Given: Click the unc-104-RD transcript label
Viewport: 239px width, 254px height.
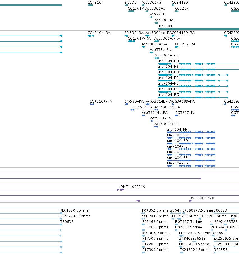Looking at the screenshot, I should tap(168, 72).
